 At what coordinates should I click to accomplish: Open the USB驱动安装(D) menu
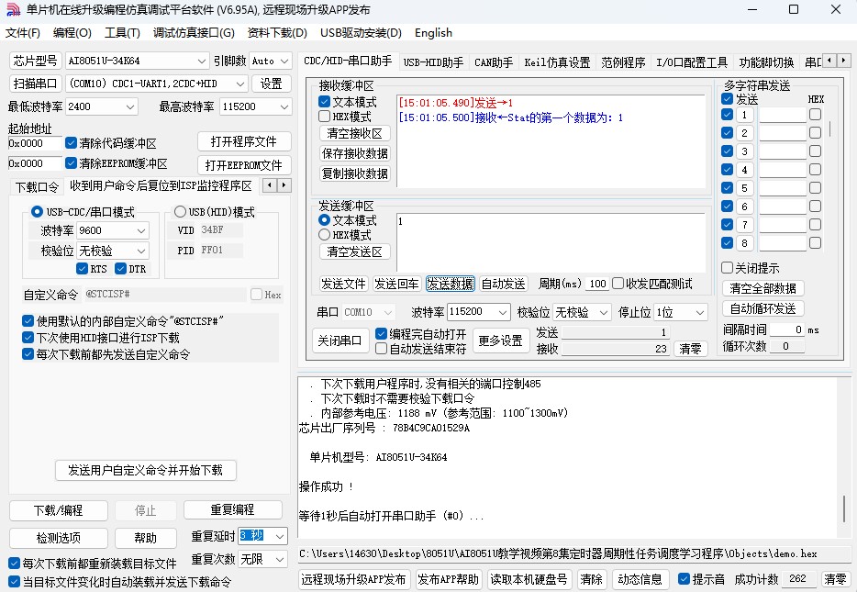point(361,33)
